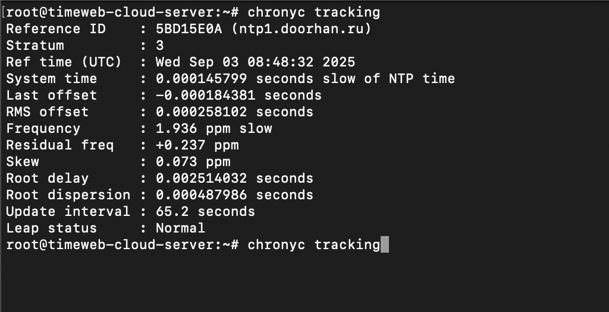The width and height of the screenshot is (609, 312).
Task: Click the Reference ID value 5BD15E0A
Action: point(189,28)
